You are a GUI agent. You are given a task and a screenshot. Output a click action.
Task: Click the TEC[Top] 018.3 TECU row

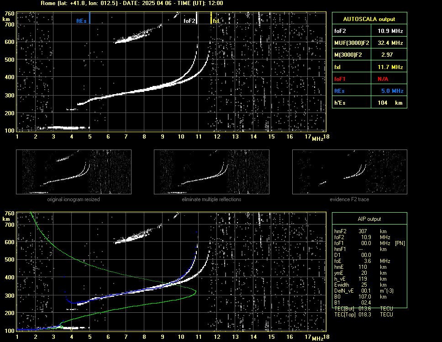pyautogui.click(x=363, y=315)
